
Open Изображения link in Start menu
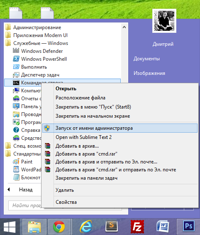point(149,73)
